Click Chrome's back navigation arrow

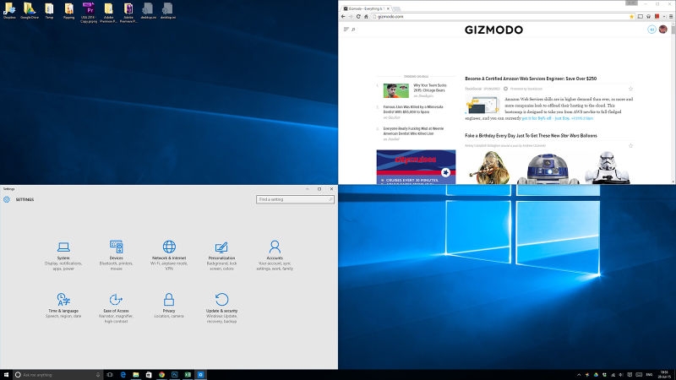pos(343,16)
